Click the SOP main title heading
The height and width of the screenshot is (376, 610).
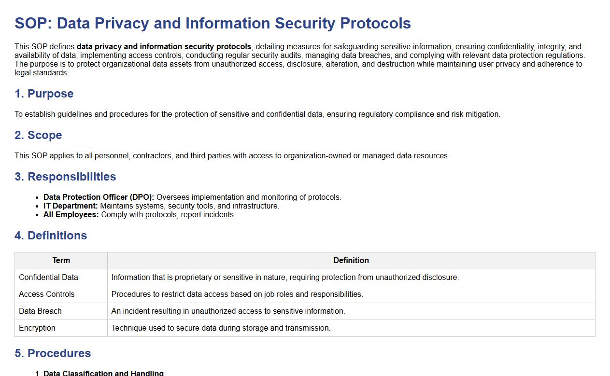[x=213, y=23]
